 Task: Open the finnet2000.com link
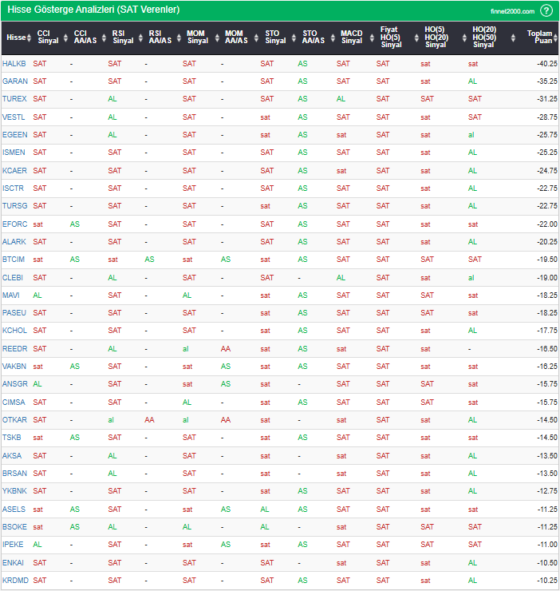pos(511,11)
